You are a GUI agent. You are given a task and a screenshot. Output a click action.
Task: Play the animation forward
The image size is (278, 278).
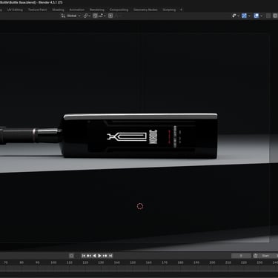click(x=99, y=256)
